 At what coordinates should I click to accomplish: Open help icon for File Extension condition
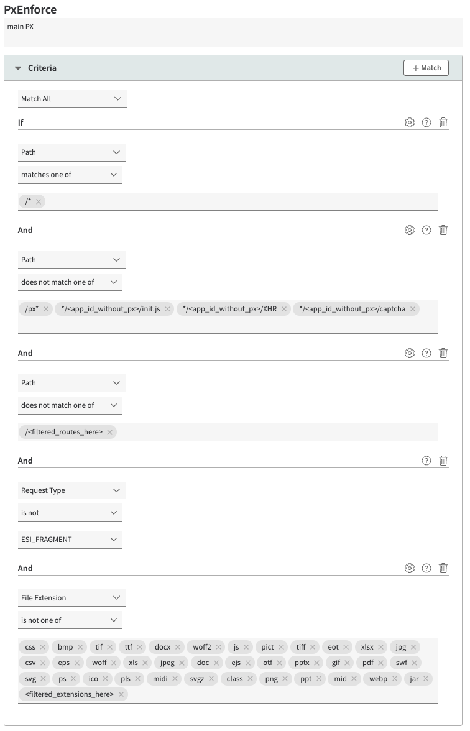(426, 568)
